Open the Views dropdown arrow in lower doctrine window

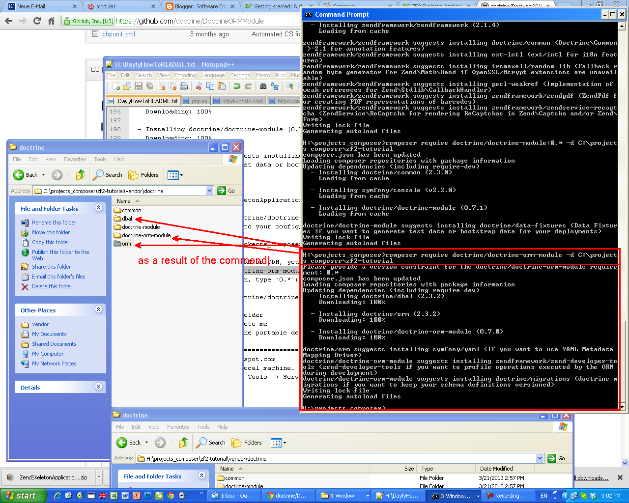click(285, 443)
